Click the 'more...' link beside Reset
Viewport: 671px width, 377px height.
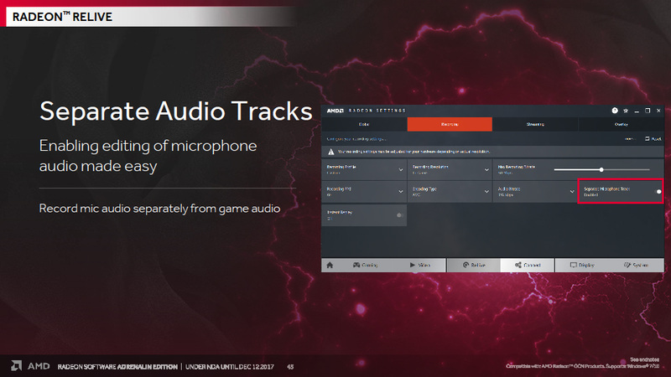tap(630, 139)
